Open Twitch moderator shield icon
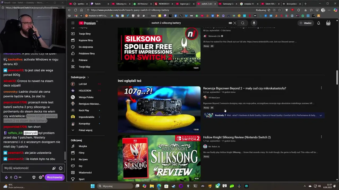The width and height of the screenshot is (339, 190). (34, 177)
